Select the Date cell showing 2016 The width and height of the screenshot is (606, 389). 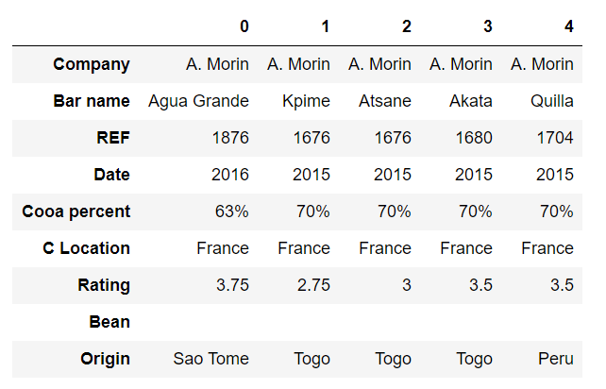pos(230,175)
